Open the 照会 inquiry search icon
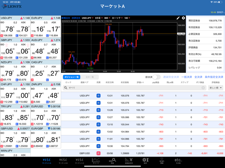The width and height of the screenshot is (225, 168). pos(112,161)
